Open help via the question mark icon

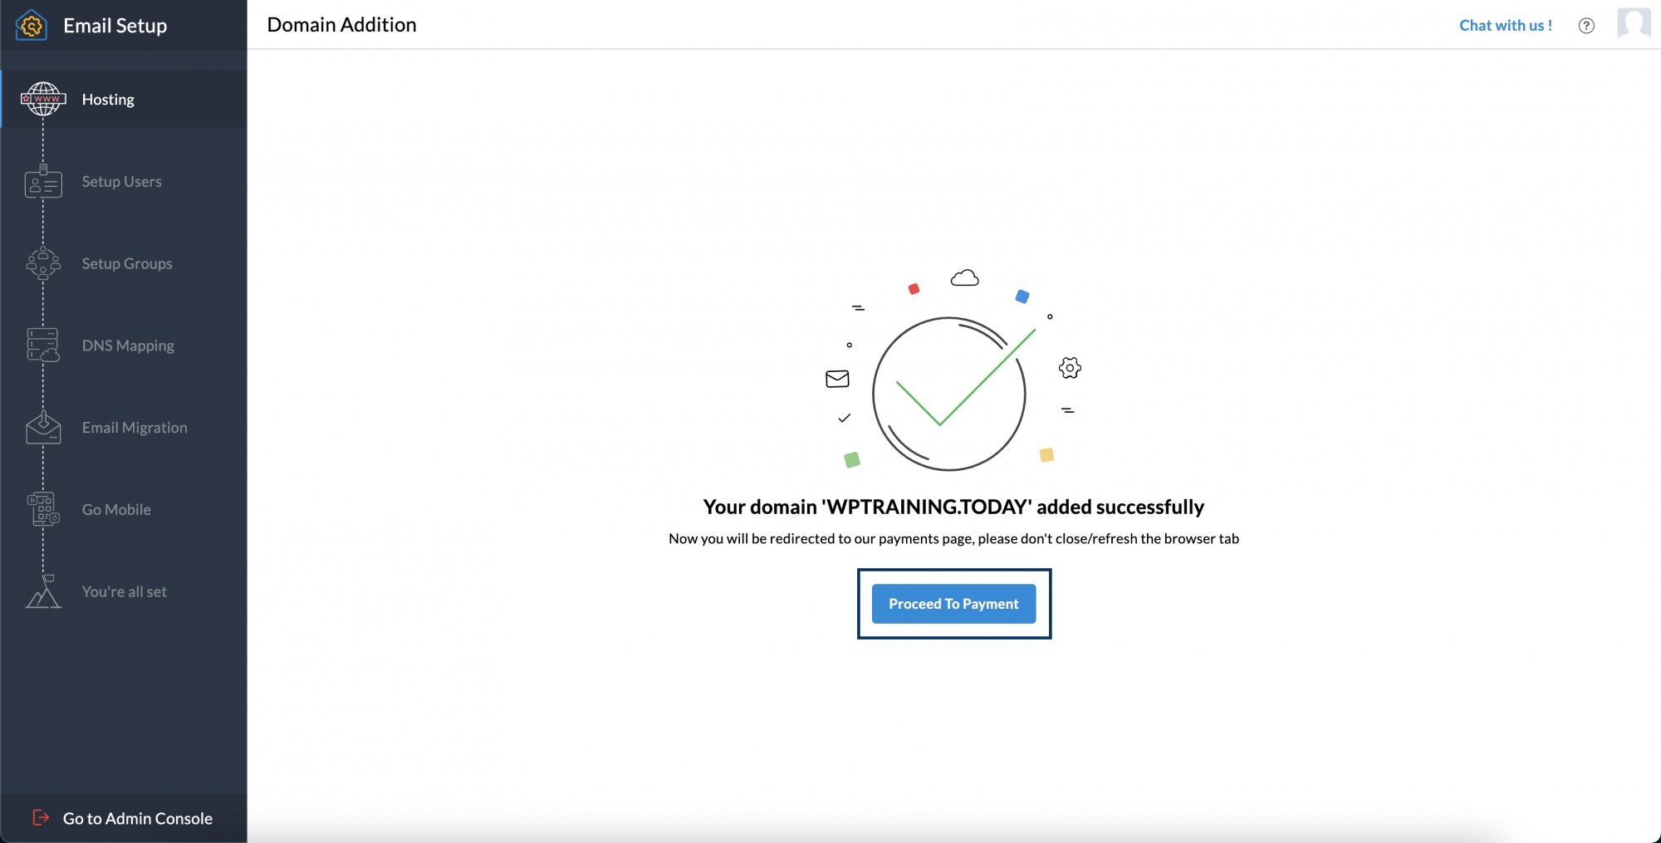click(1586, 26)
